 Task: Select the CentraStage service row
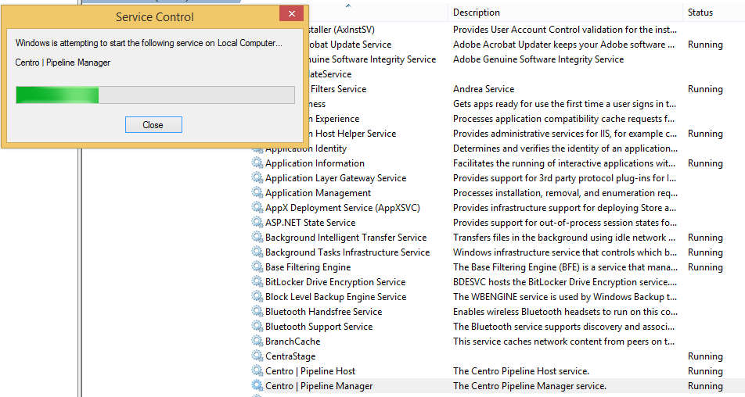[x=290, y=356]
